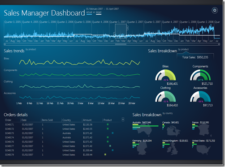Screen dimensions: 225x167
Task: Select Quarter 3, 2005 on timeline
Action: tap(13, 22)
